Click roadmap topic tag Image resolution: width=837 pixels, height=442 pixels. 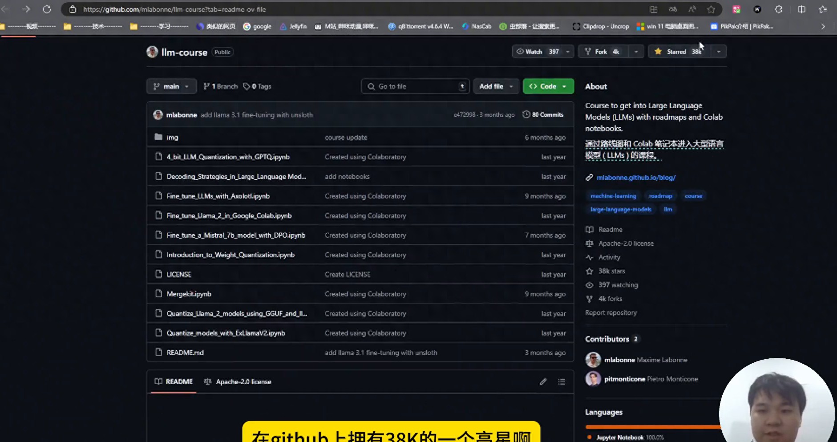[x=660, y=196]
